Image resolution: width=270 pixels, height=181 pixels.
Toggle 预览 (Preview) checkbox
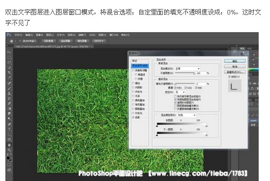tap(230, 76)
